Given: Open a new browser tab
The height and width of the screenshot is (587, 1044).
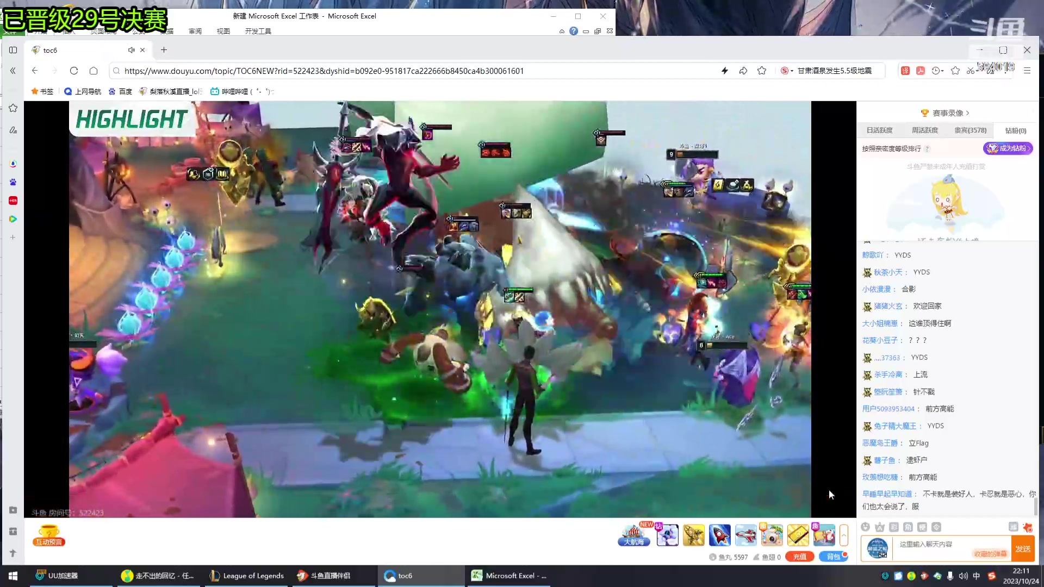Looking at the screenshot, I should 164,50.
